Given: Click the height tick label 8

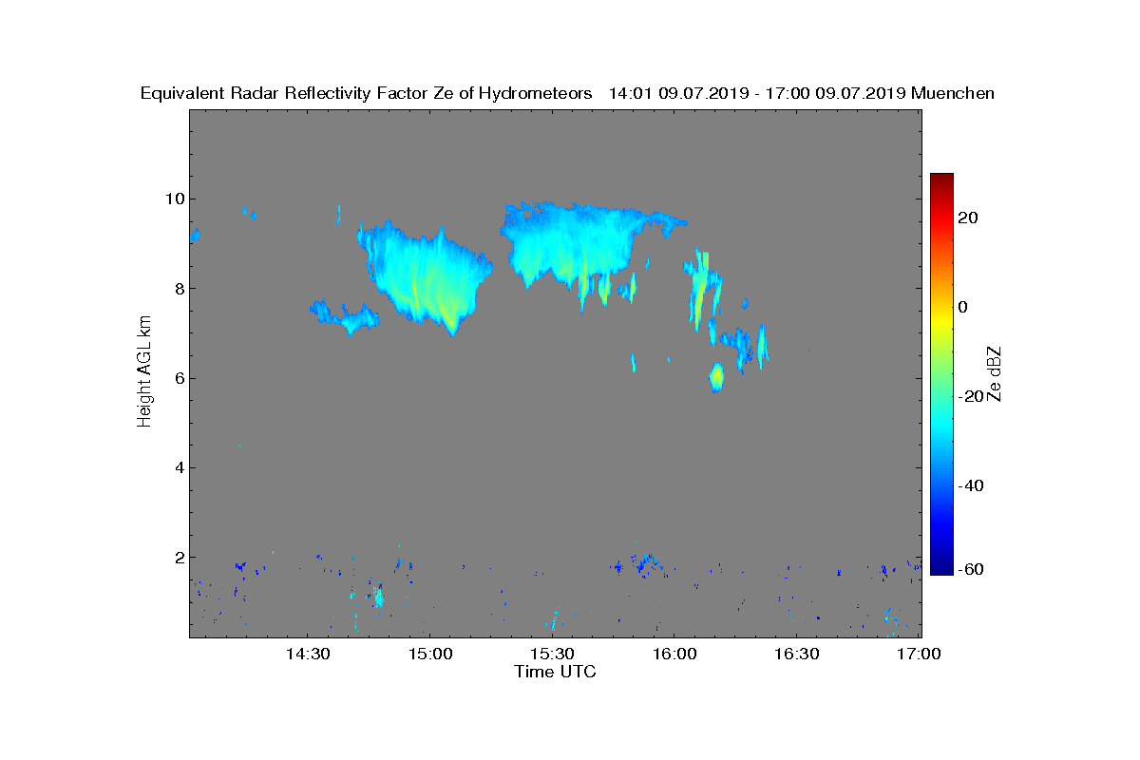Looking at the screenshot, I should pyautogui.click(x=178, y=288).
